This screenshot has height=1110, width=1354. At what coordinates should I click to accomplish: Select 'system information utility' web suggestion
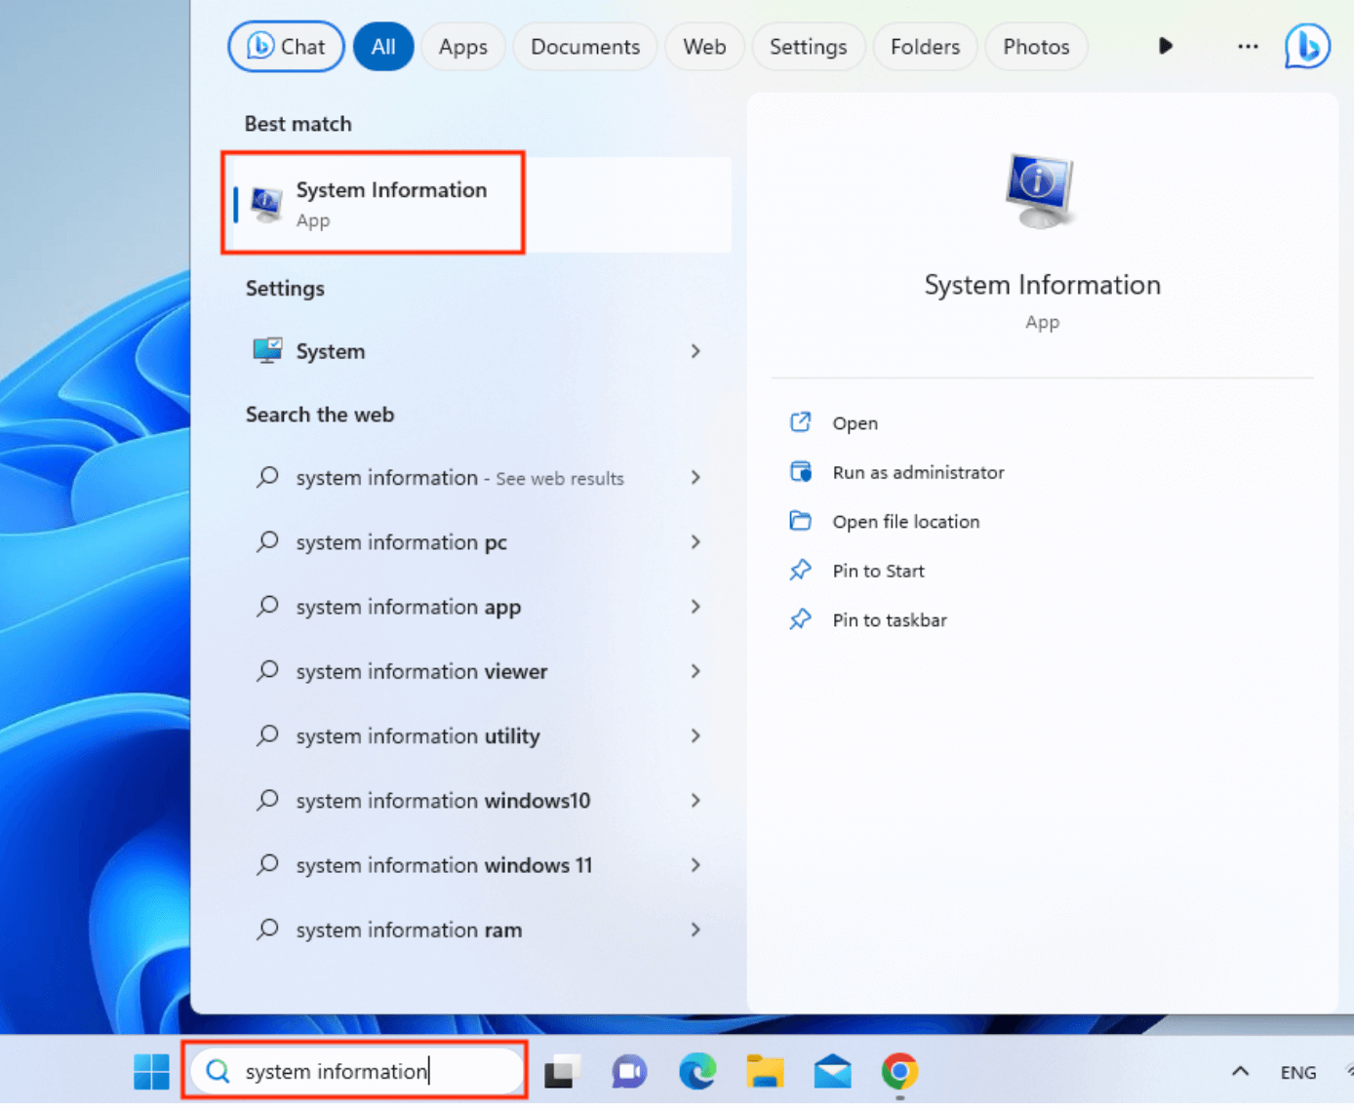click(418, 735)
